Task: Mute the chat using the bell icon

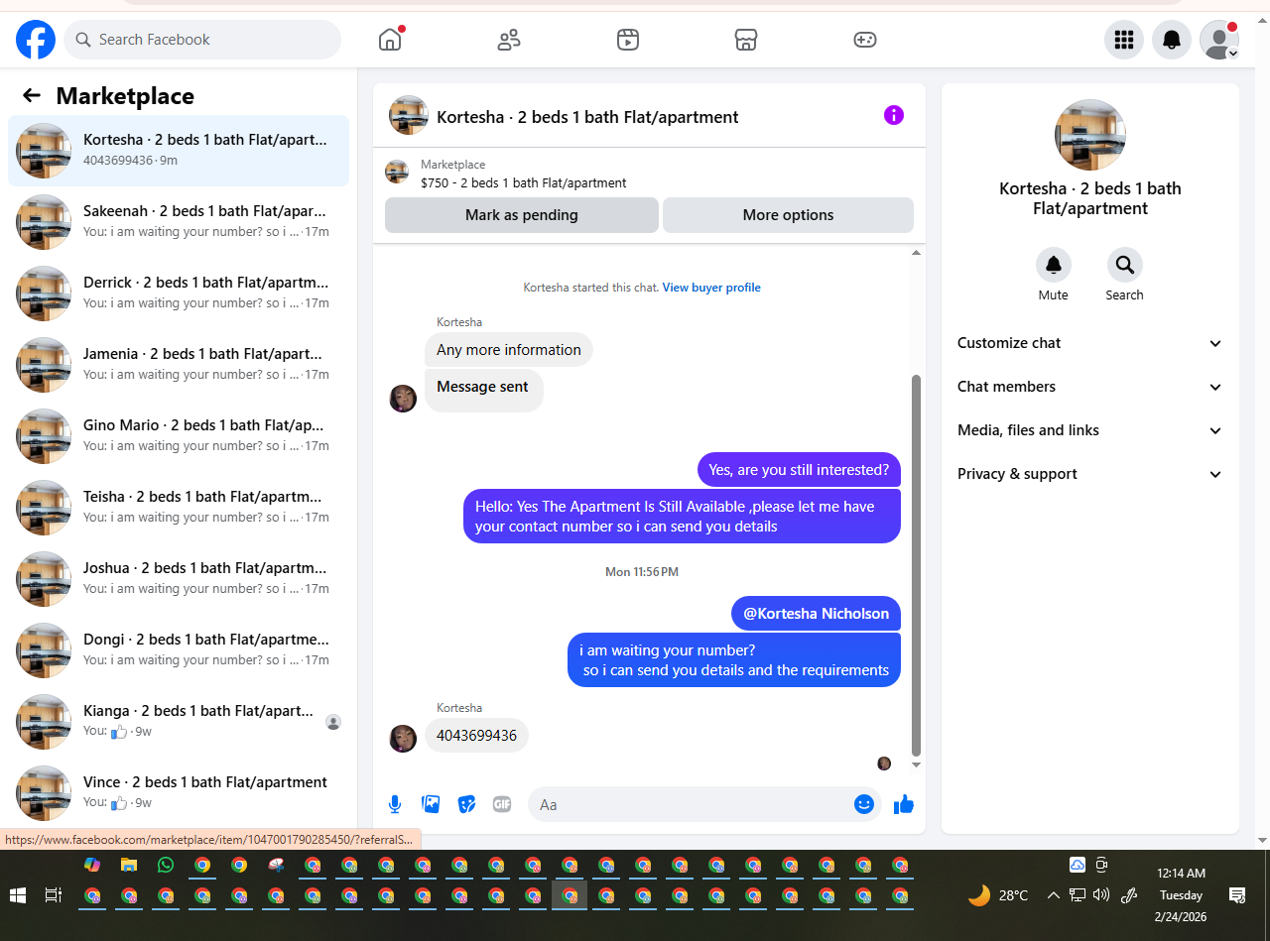Action: (1054, 265)
